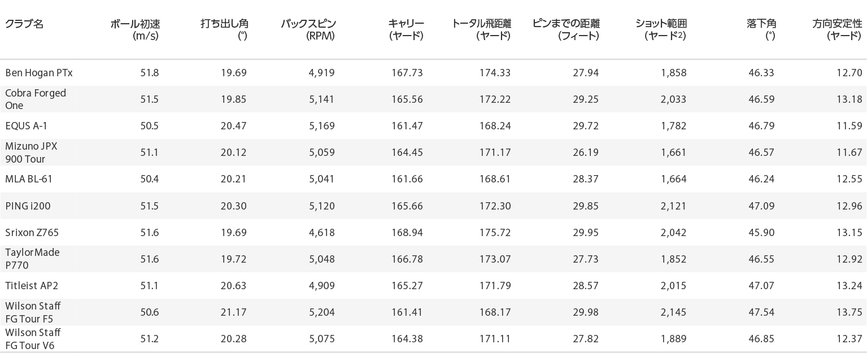Screen dimensions: 867x353
Task: Click TaylorMade P770 club name
Action: click(x=32, y=259)
